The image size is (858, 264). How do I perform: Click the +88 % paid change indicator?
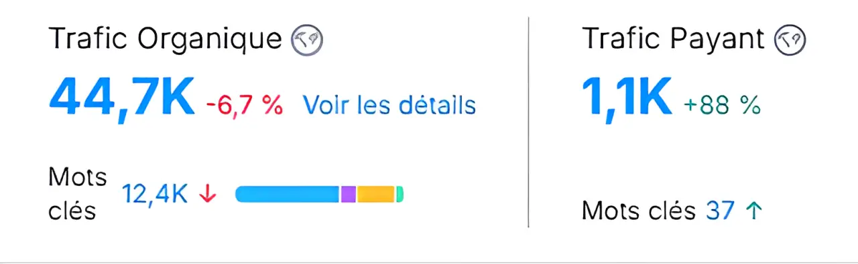click(721, 105)
